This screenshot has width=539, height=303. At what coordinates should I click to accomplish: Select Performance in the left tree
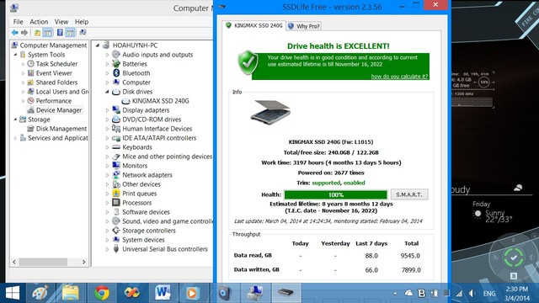54,101
